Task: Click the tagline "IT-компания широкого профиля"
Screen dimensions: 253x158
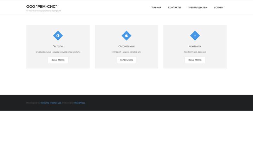Action: [44, 11]
